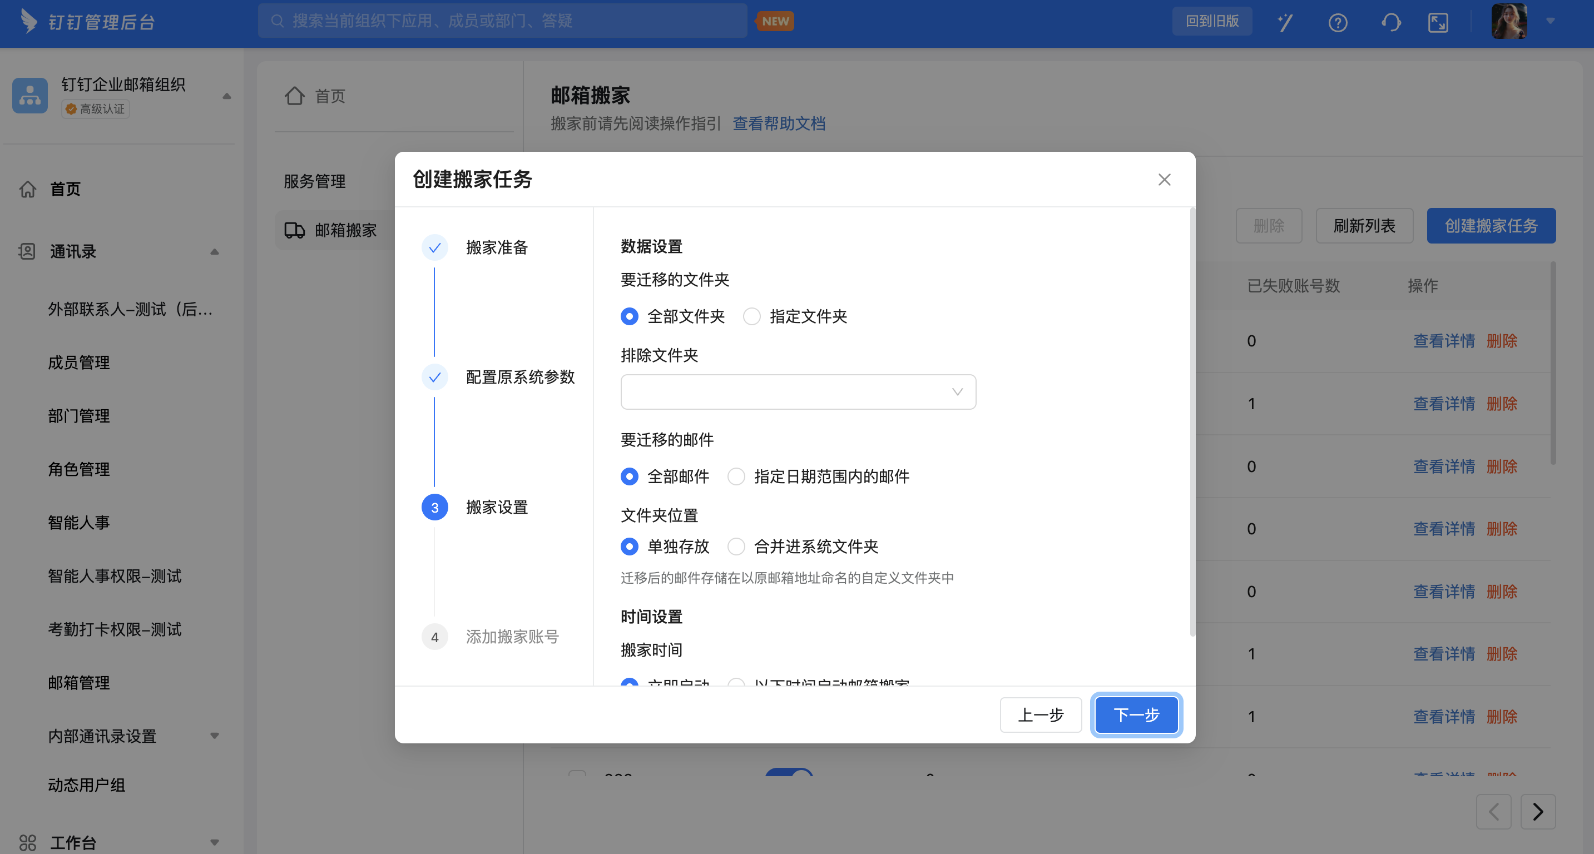Click red 删除 in the first table row
This screenshot has width=1594, height=854.
[1502, 341]
